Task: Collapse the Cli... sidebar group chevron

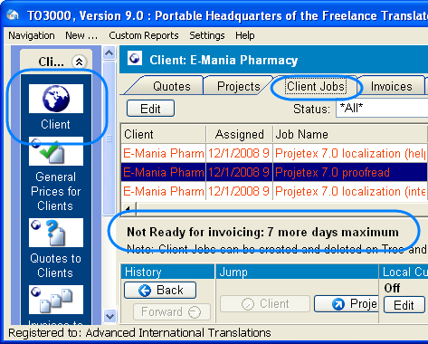Action: [x=79, y=62]
